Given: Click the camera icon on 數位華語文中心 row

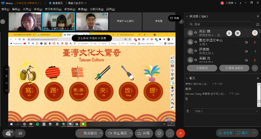Looking at the screenshot, I should 246,43.
